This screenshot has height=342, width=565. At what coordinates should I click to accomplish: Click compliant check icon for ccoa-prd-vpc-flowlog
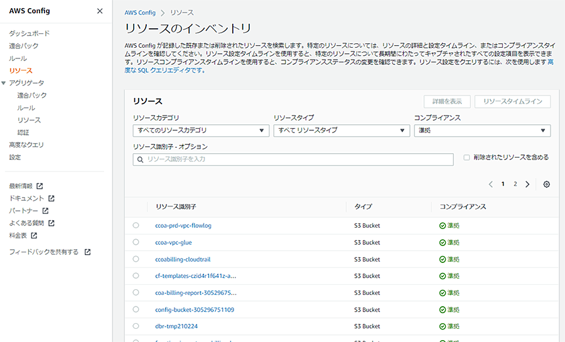tap(443, 226)
